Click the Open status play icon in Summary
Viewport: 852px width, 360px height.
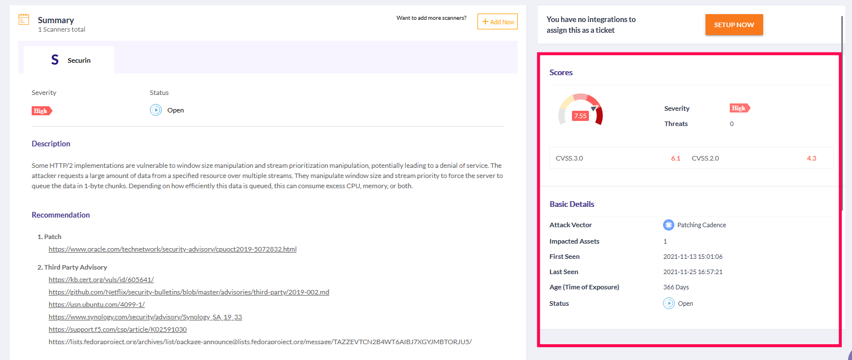point(156,110)
